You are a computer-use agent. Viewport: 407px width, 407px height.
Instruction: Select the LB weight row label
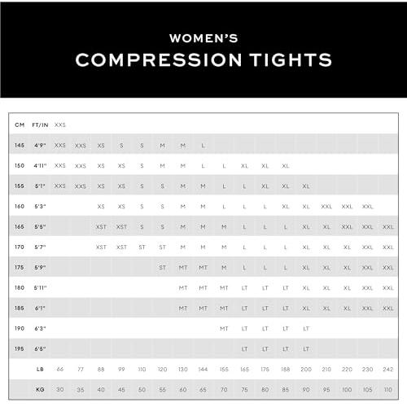coord(40,370)
